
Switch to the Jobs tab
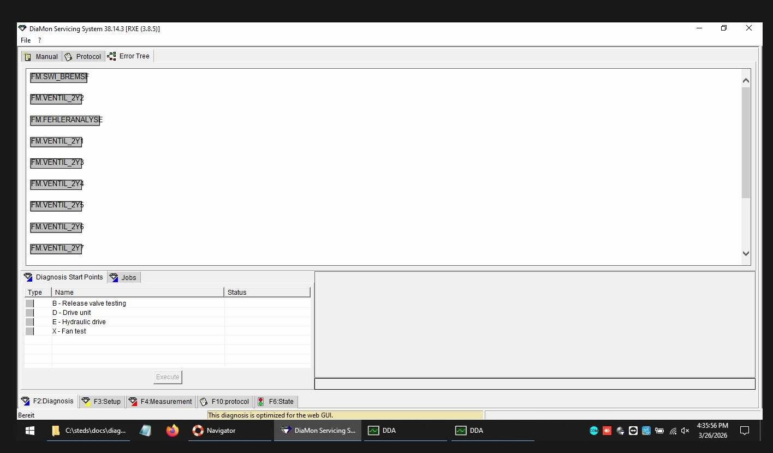click(x=124, y=277)
